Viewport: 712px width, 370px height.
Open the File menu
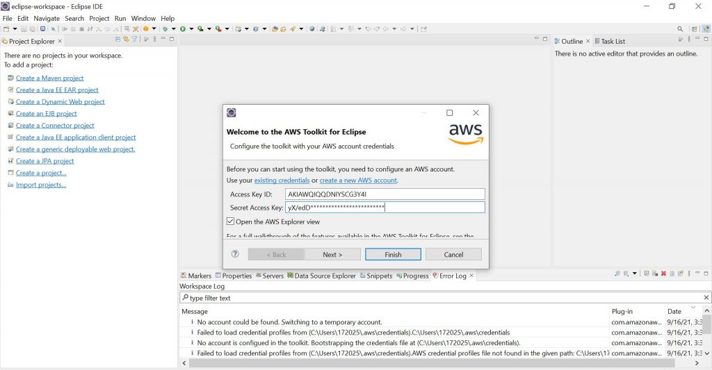[7, 18]
